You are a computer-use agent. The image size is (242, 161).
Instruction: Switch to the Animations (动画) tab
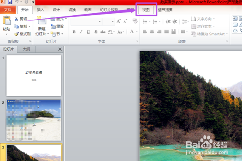pyautogui.click(x=88, y=10)
